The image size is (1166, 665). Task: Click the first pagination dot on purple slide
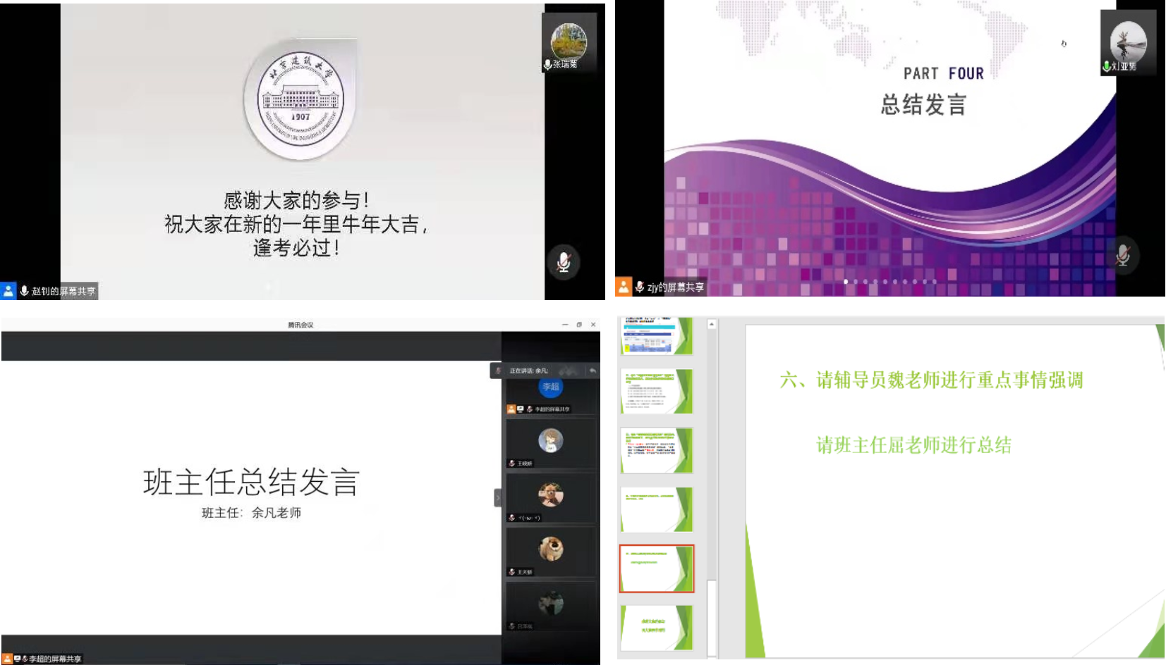[x=846, y=282]
